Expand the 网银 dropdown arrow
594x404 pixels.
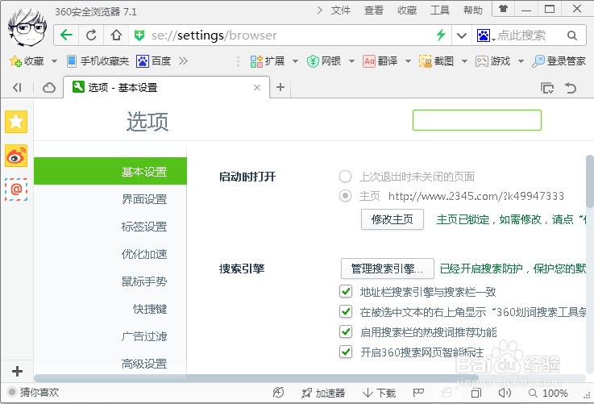point(351,61)
